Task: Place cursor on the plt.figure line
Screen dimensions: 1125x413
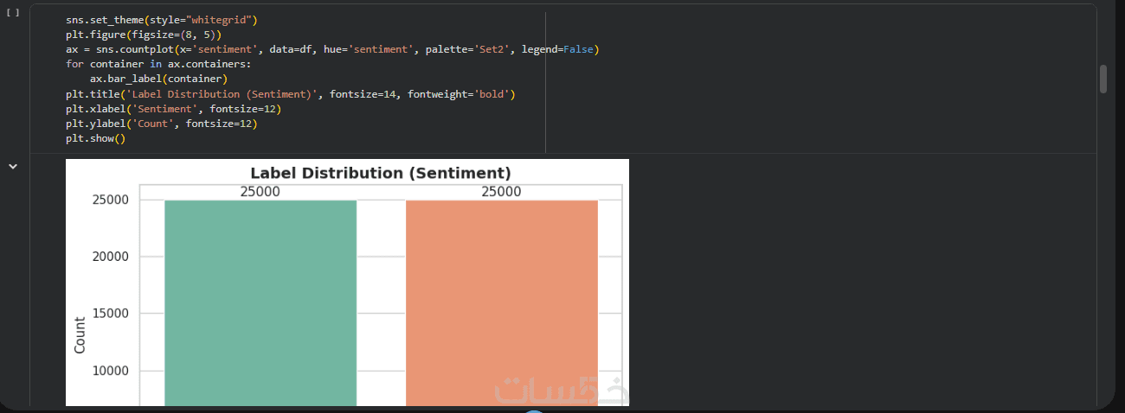Action: point(144,35)
